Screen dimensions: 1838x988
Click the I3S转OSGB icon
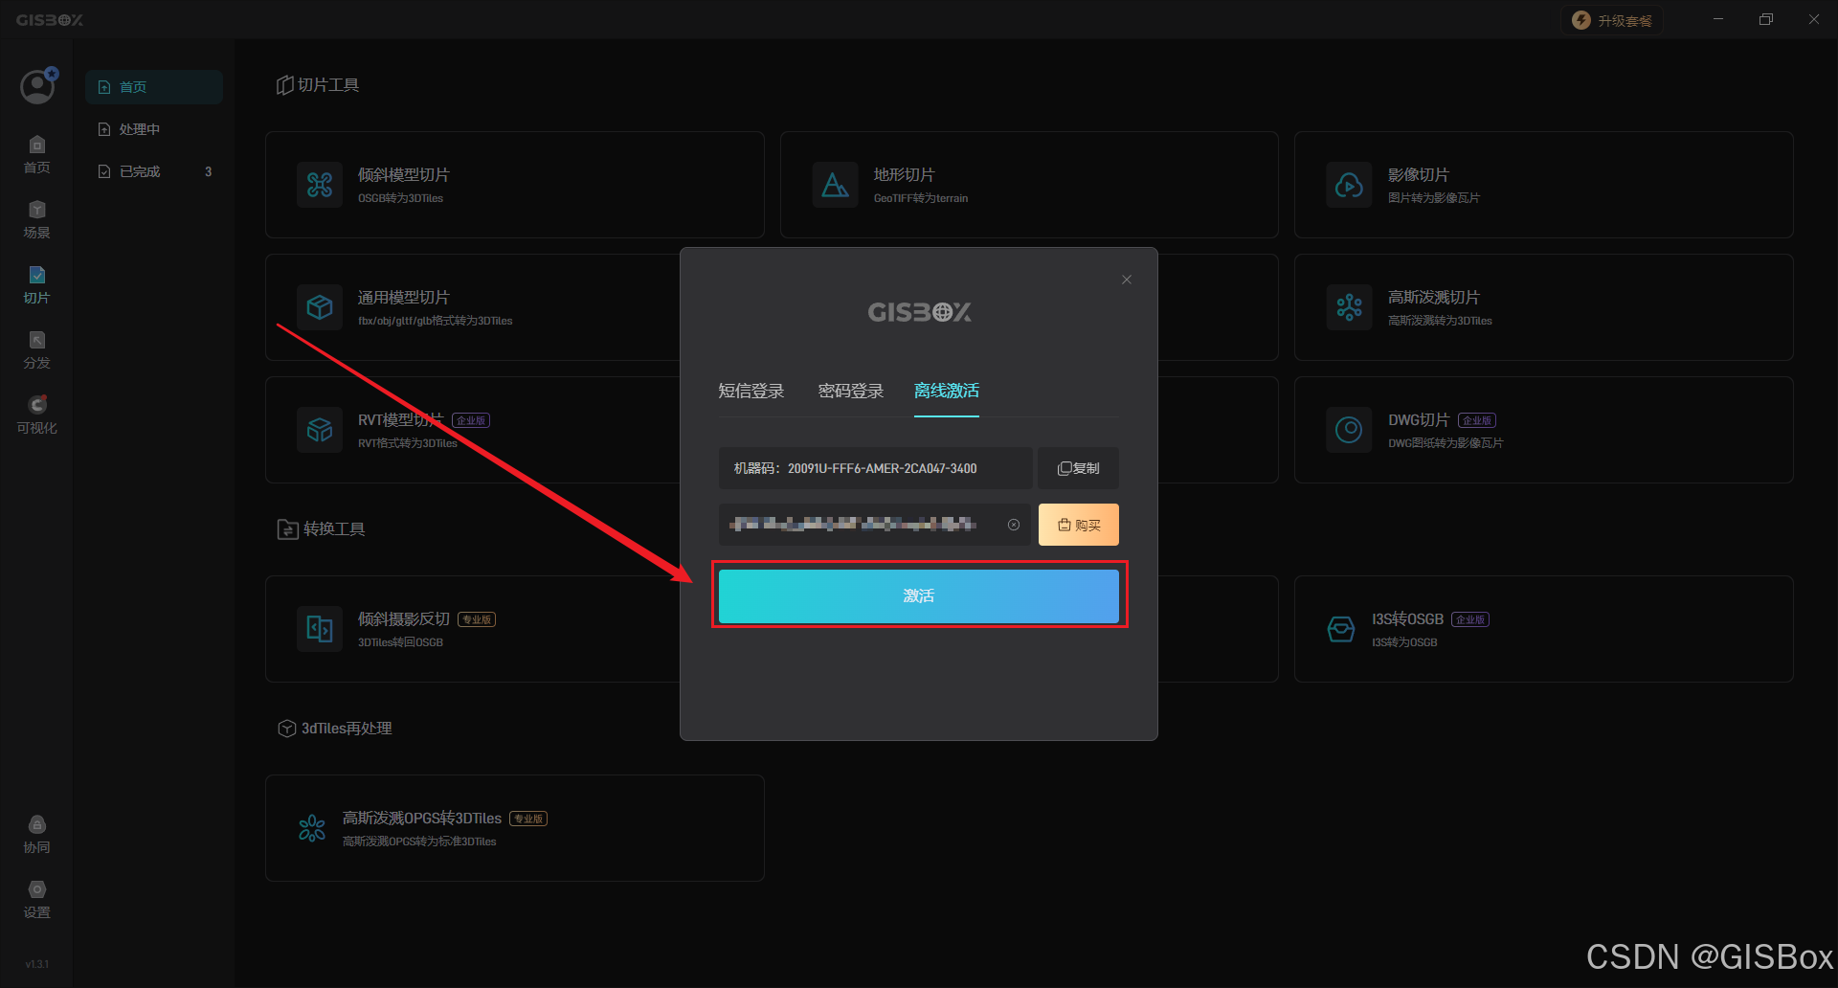(x=1341, y=629)
